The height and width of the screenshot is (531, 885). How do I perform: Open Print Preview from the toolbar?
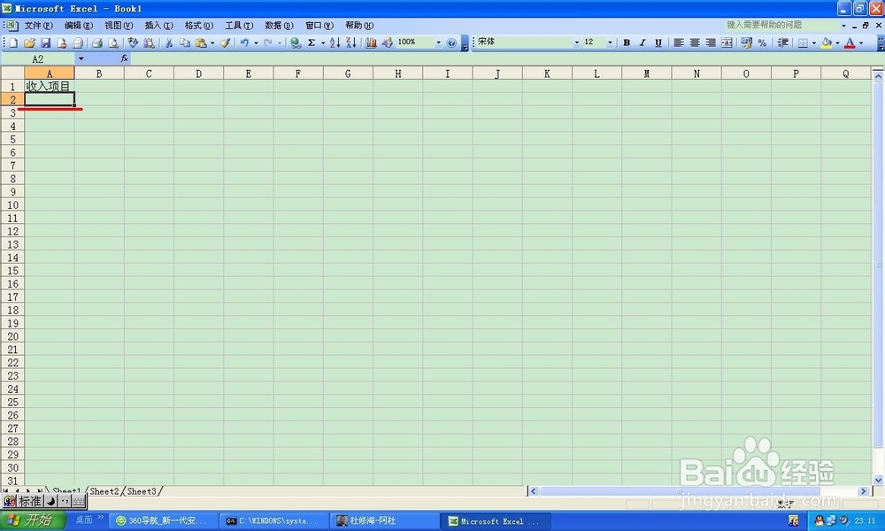113,42
